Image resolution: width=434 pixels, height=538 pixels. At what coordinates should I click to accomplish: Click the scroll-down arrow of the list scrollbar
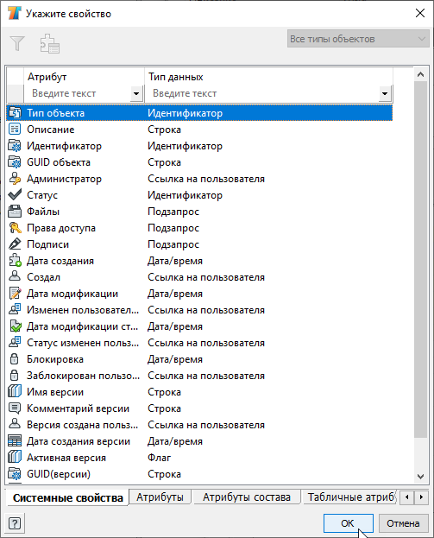(x=421, y=476)
